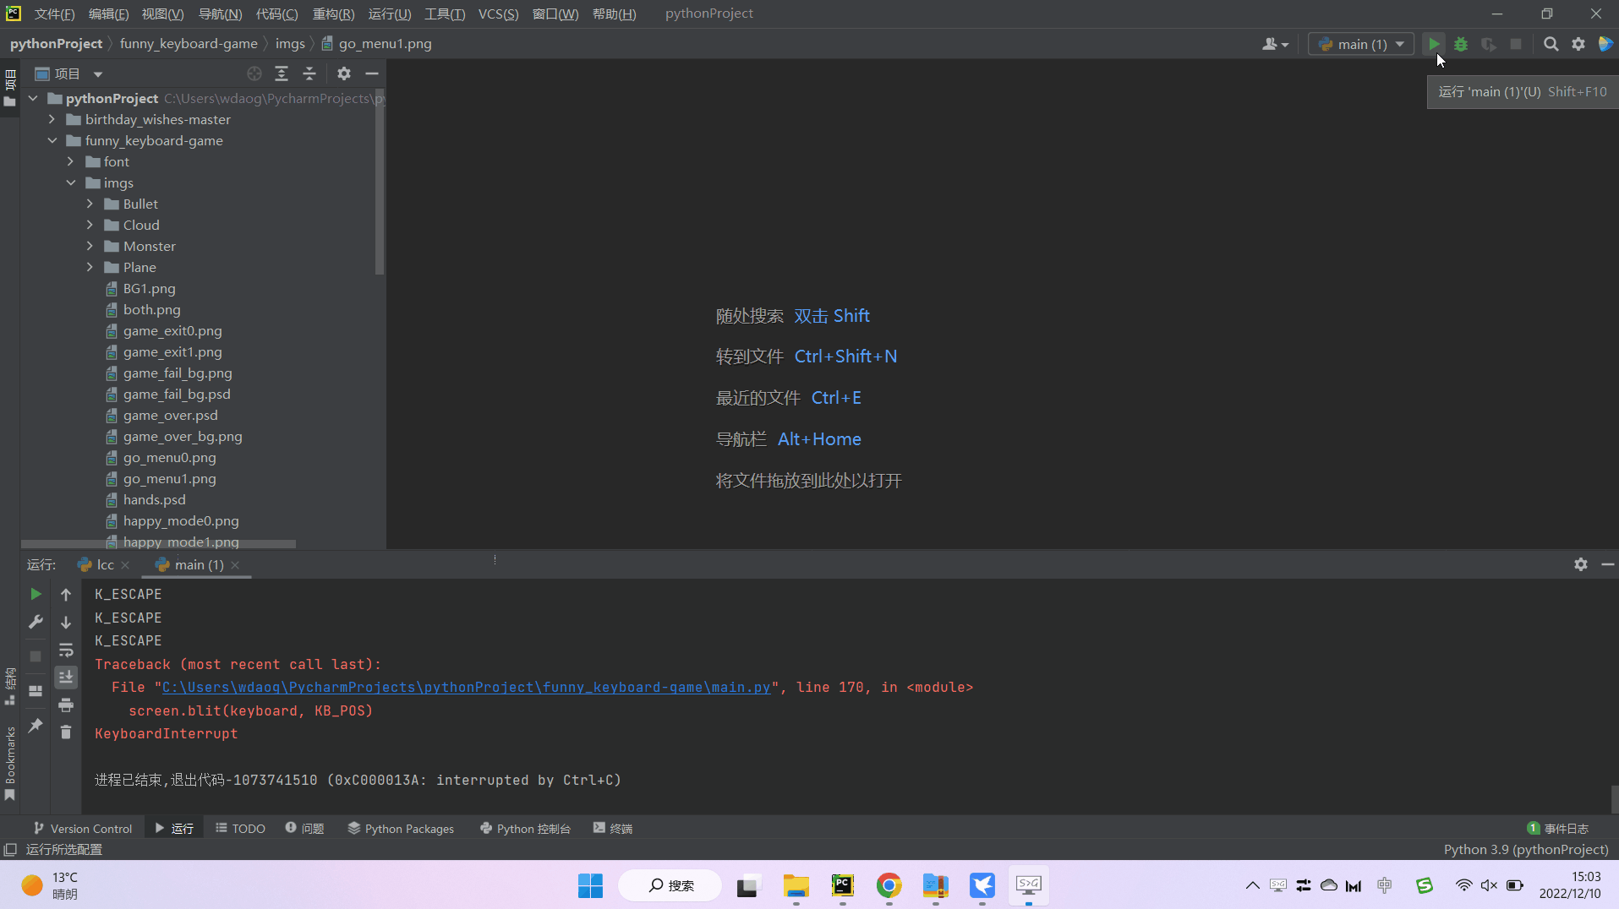1619x909 pixels.
Task: Open the TODO tool window
Action: (x=240, y=828)
